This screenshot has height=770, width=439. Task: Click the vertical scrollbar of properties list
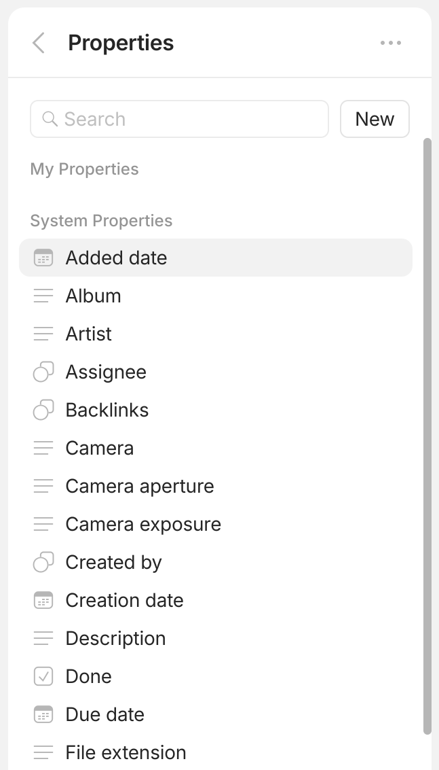pyautogui.click(x=427, y=435)
